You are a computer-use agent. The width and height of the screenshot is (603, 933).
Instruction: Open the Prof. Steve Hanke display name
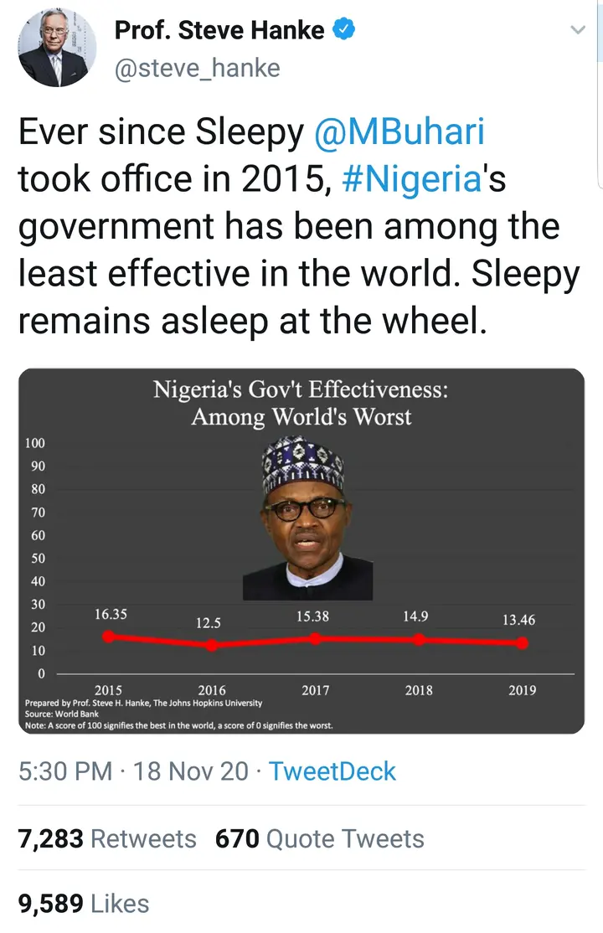pyautogui.click(x=219, y=31)
